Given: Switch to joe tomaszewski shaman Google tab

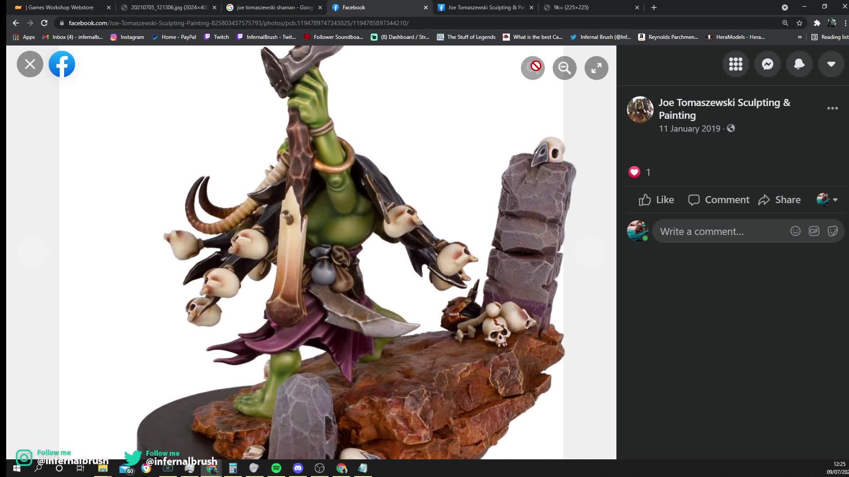Looking at the screenshot, I should coord(274,8).
